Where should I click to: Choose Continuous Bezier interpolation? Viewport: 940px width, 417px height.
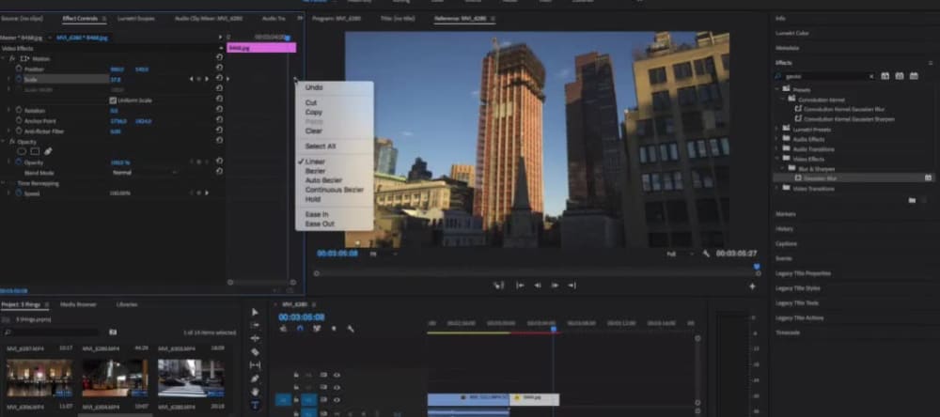click(335, 190)
